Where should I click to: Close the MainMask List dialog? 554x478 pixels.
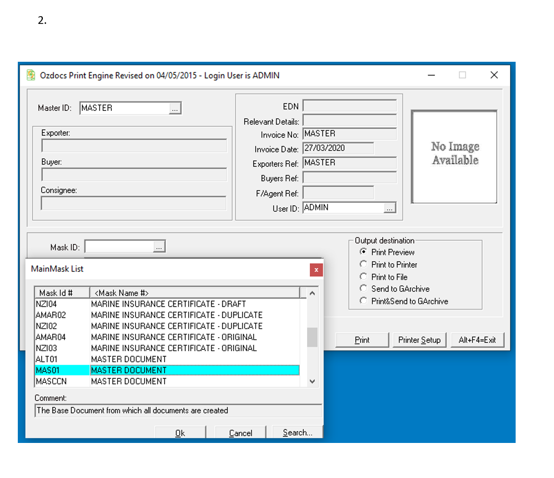(x=316, y=270)
